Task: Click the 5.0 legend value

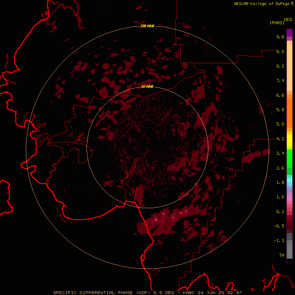Action: 280,124
